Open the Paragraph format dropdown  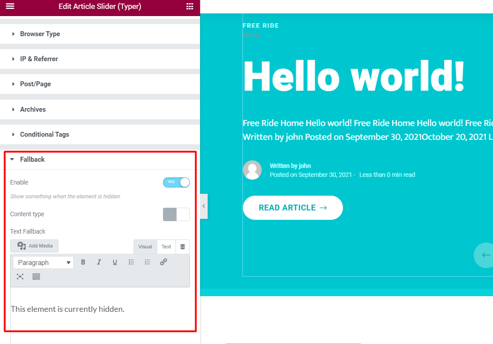click(43, 263)
